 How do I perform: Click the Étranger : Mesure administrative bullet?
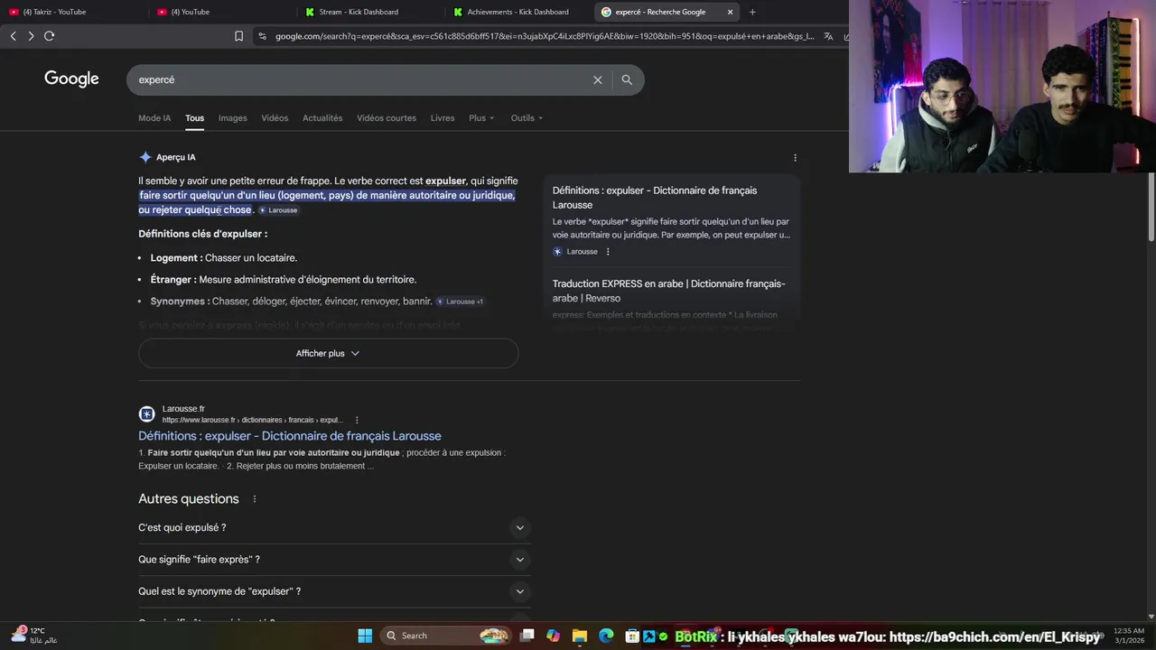[283, 280]
